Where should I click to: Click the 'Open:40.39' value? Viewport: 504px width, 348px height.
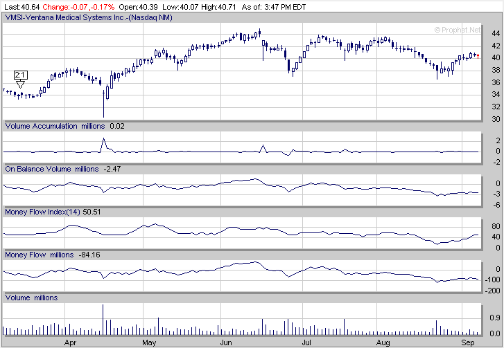coord(139,7)
